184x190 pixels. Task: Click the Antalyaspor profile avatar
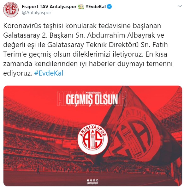click(x=11, y=10)
